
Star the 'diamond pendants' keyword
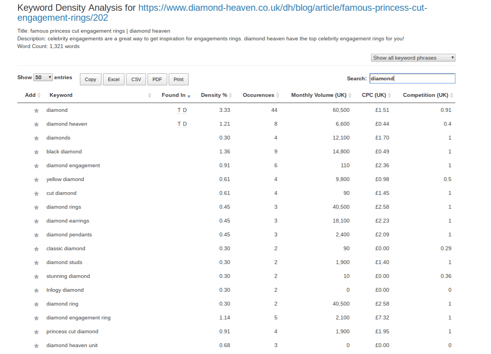37,235
